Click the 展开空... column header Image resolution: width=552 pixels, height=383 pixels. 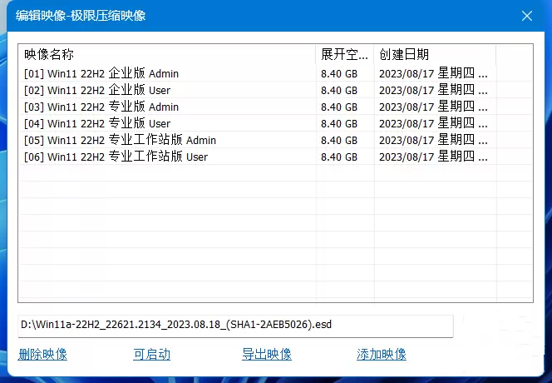point(345,55)
